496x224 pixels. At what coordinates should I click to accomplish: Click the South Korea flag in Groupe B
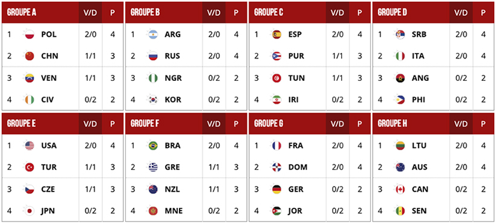tap(153, 100)
